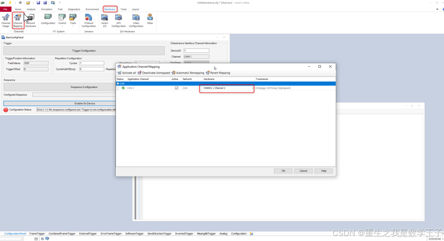Open FrameTrigger bottom tab
Image resolution: width=444 pixels, height=241 pixels.
pos(37,234)
